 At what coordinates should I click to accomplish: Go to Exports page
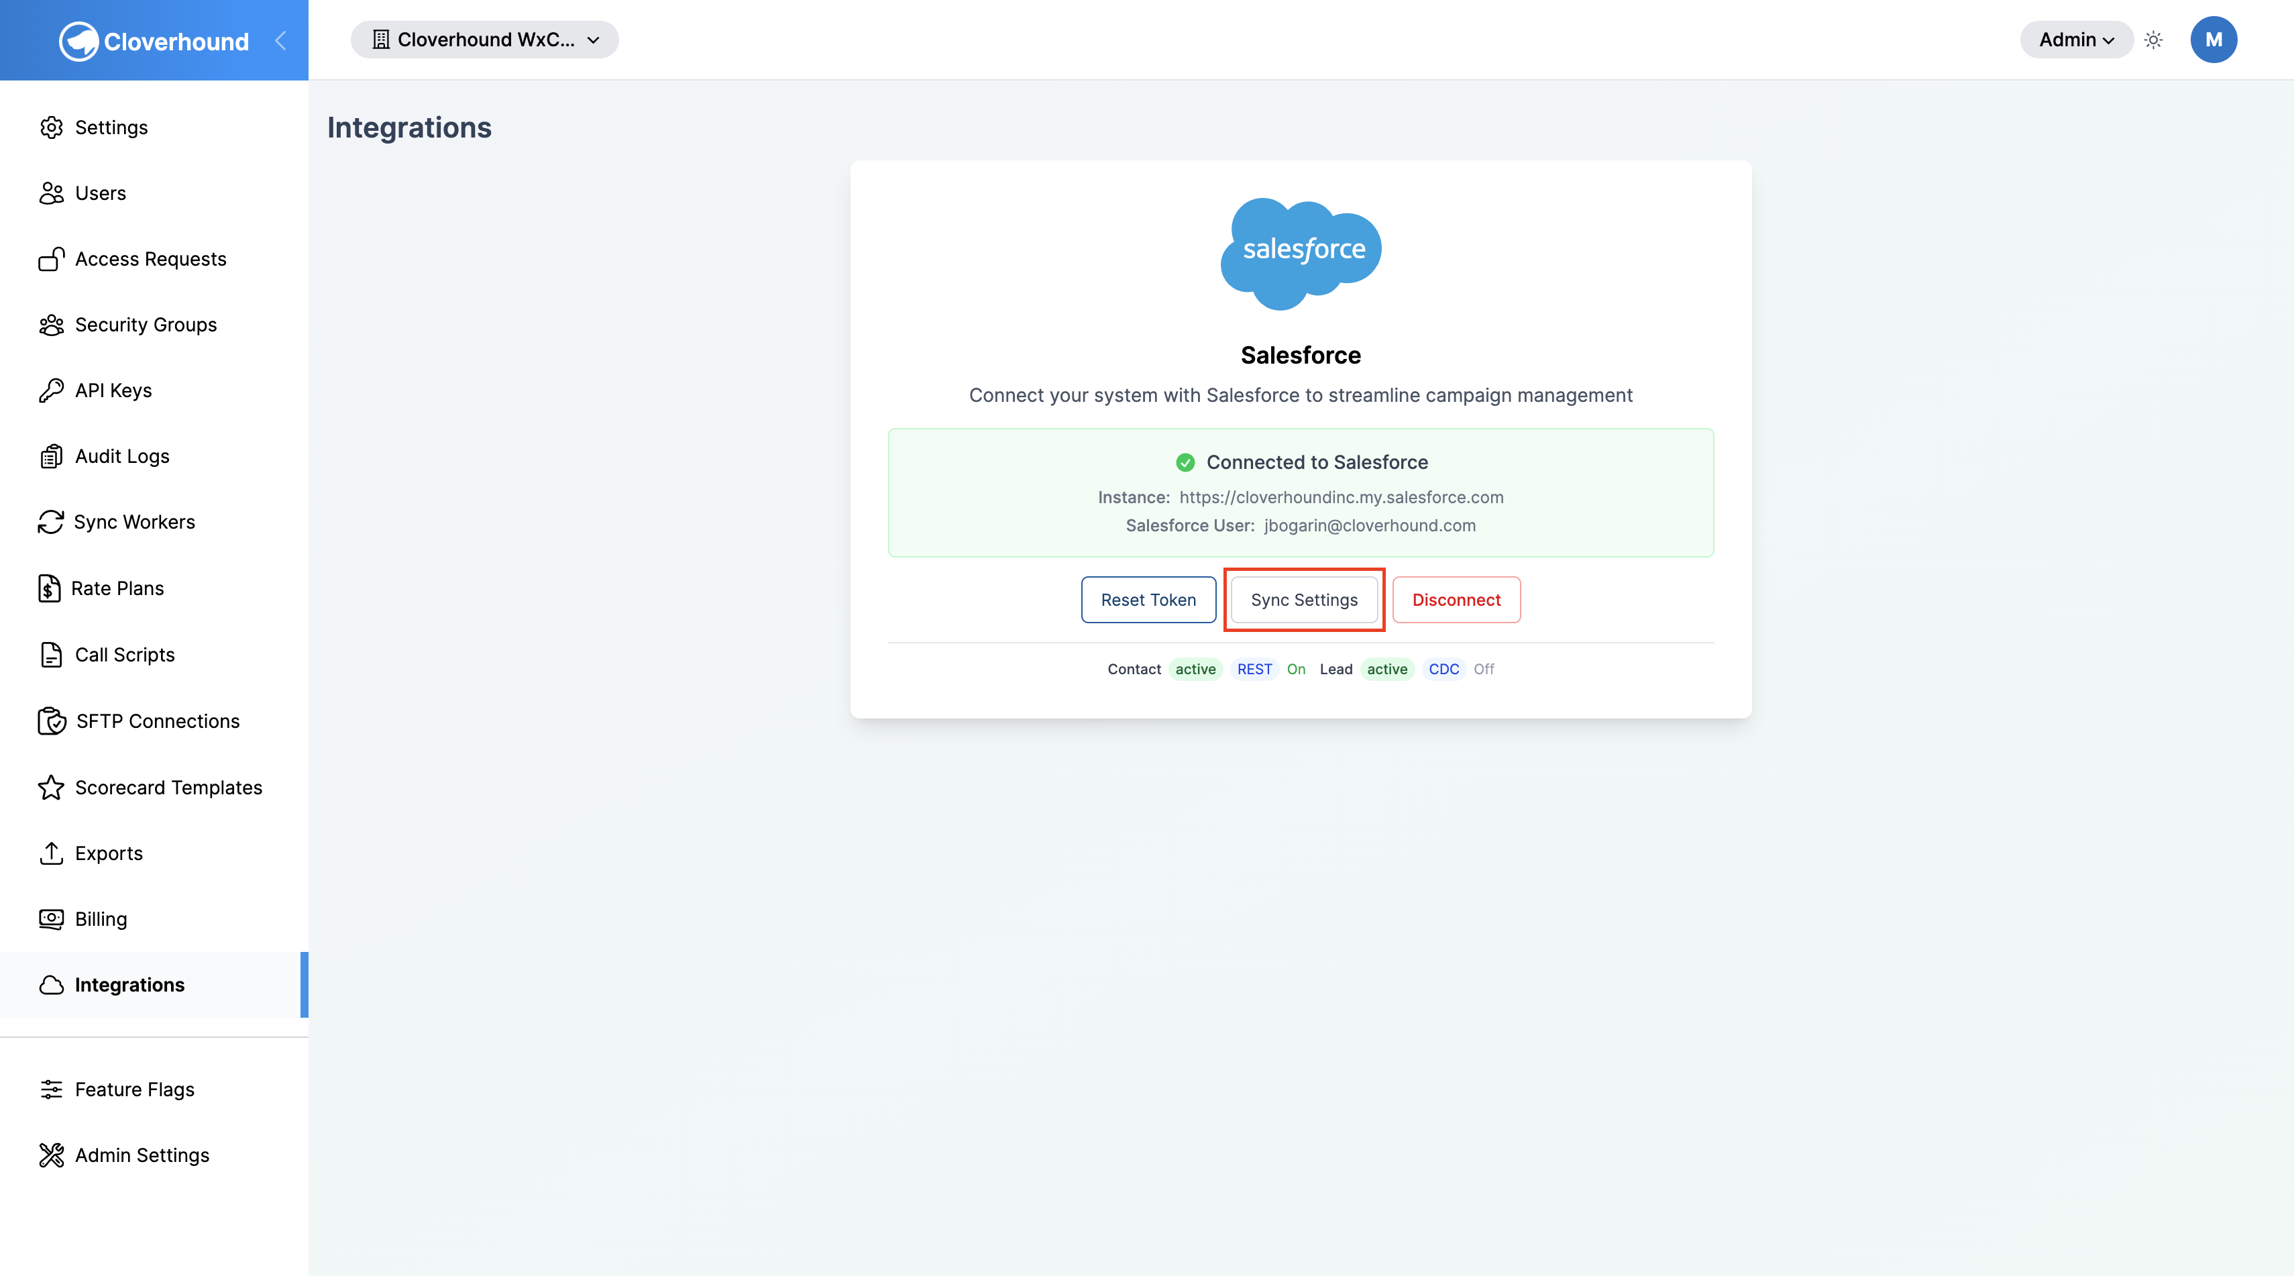[x=154, y=853]
